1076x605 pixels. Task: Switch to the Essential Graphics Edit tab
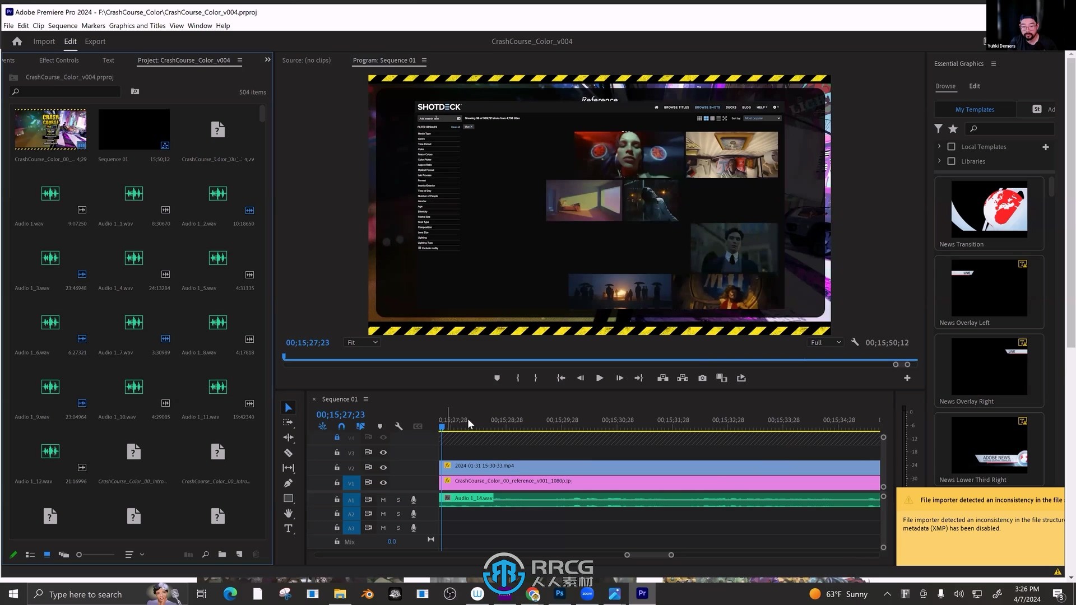click(975, 86)
